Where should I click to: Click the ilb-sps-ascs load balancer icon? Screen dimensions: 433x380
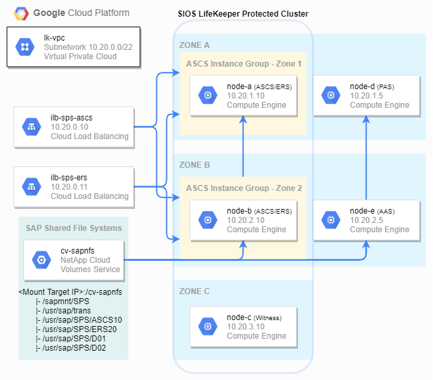31,127
